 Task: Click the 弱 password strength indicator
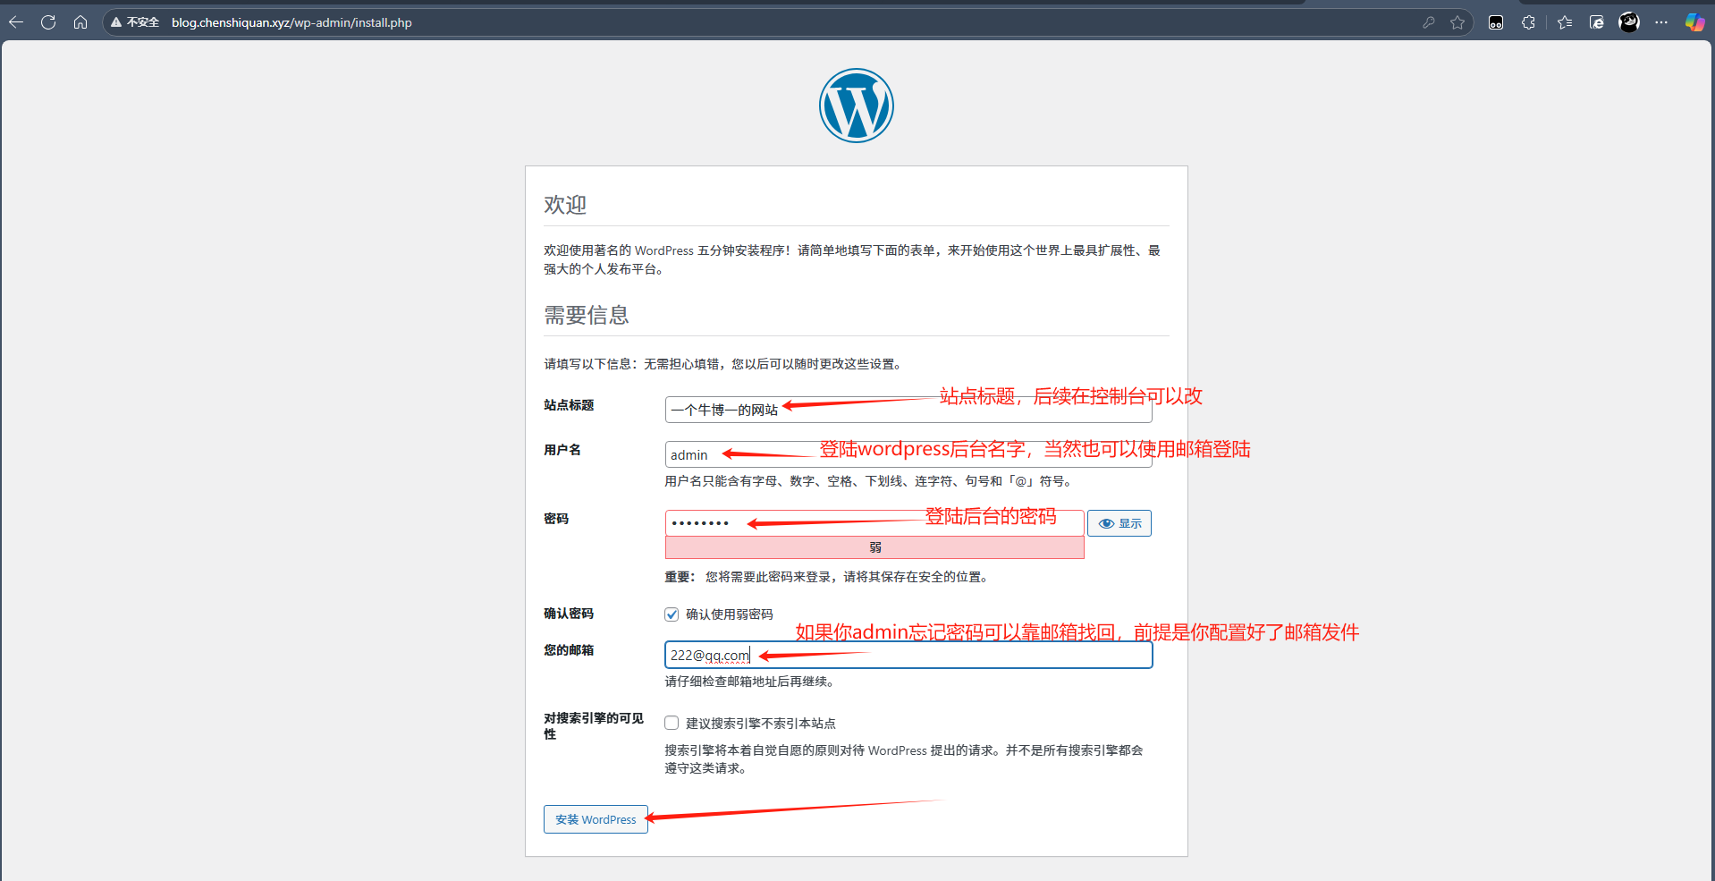tap(874, 547)
